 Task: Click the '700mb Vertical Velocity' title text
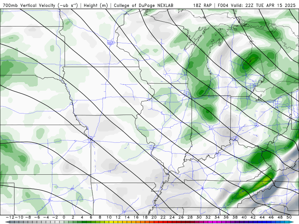tap(29, 5)
